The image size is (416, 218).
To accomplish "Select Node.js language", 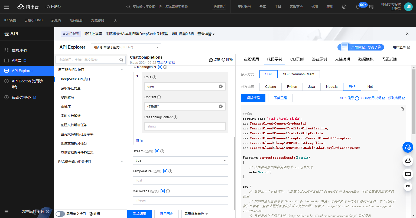I will 332,87.
